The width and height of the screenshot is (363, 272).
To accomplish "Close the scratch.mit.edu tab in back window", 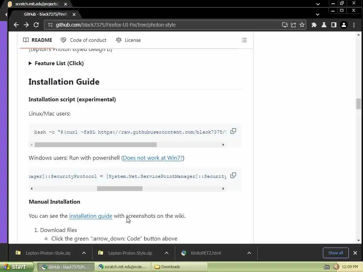I will point(66,4).
